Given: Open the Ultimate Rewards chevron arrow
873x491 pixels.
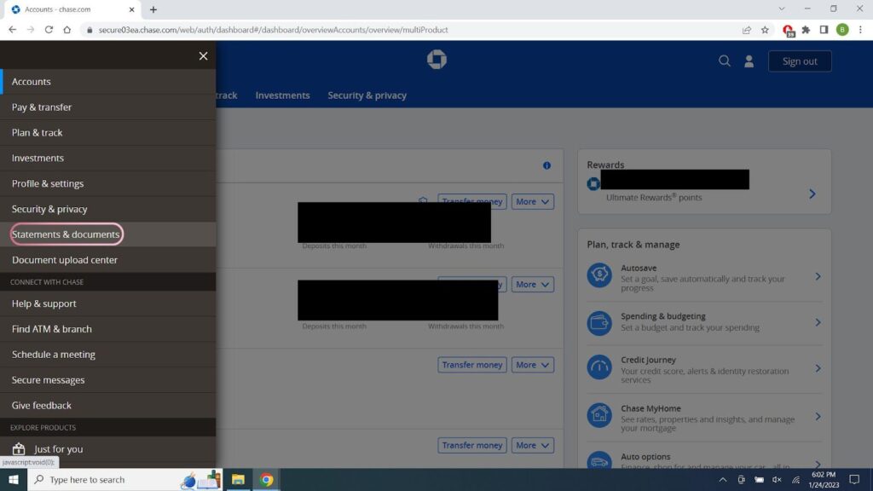Looking at the screenshot, I should 812,194.
